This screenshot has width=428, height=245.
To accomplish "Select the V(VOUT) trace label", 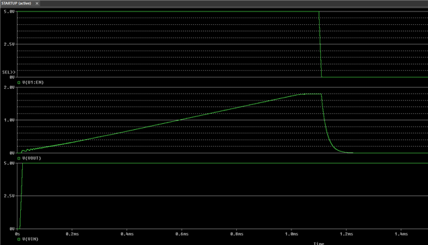I will (32, 158).
